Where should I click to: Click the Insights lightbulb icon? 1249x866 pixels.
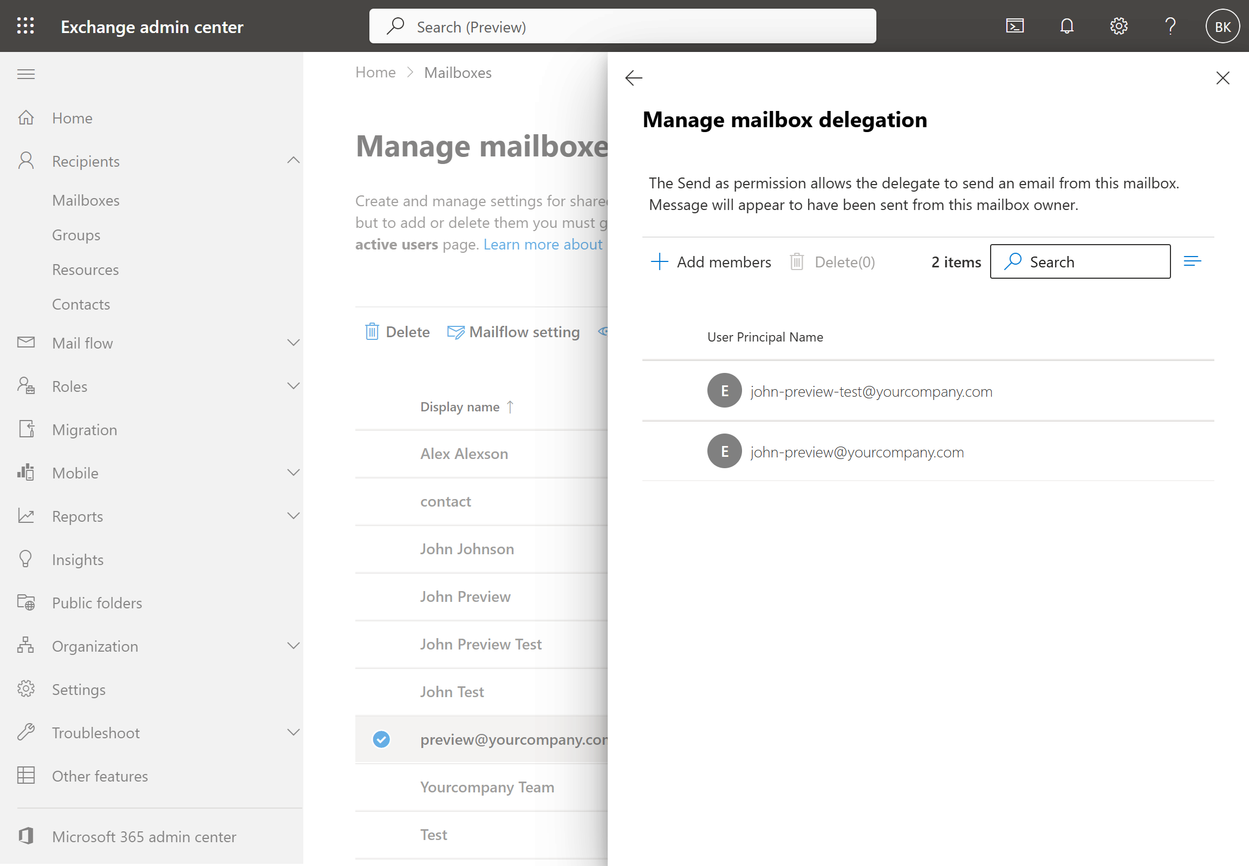(x=26, y=559)
